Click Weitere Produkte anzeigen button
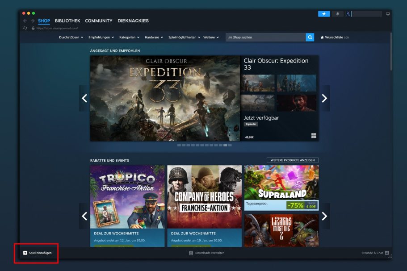Viewport: 407px width, 271px height. click(293, 160)
